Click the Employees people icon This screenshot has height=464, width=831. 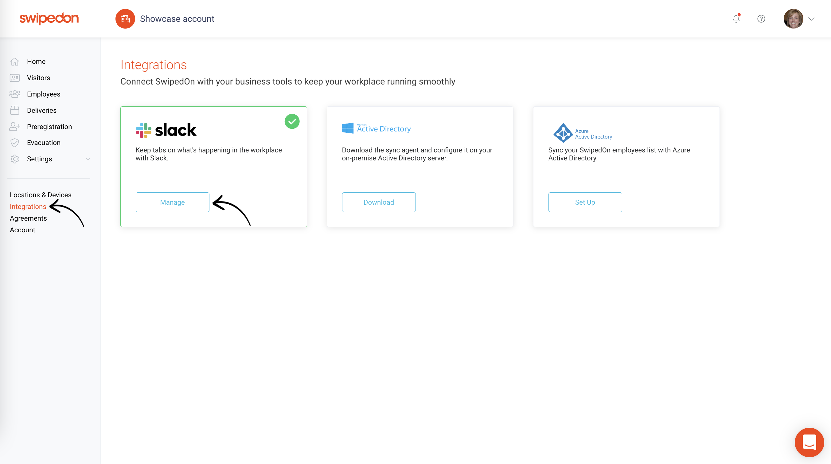point(14,94)
